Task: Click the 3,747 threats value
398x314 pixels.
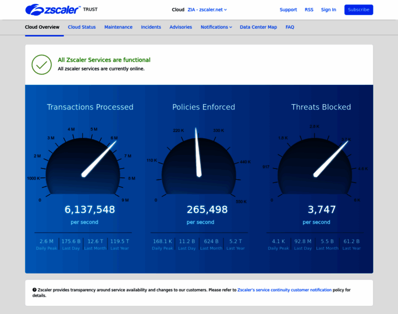Action: 322,209
